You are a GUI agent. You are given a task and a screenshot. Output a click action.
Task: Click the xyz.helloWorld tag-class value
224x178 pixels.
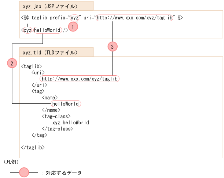71,122
